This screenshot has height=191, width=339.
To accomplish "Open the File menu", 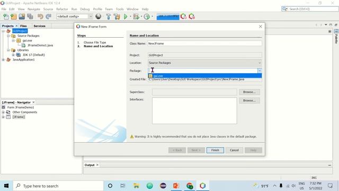I will point(4,9).
